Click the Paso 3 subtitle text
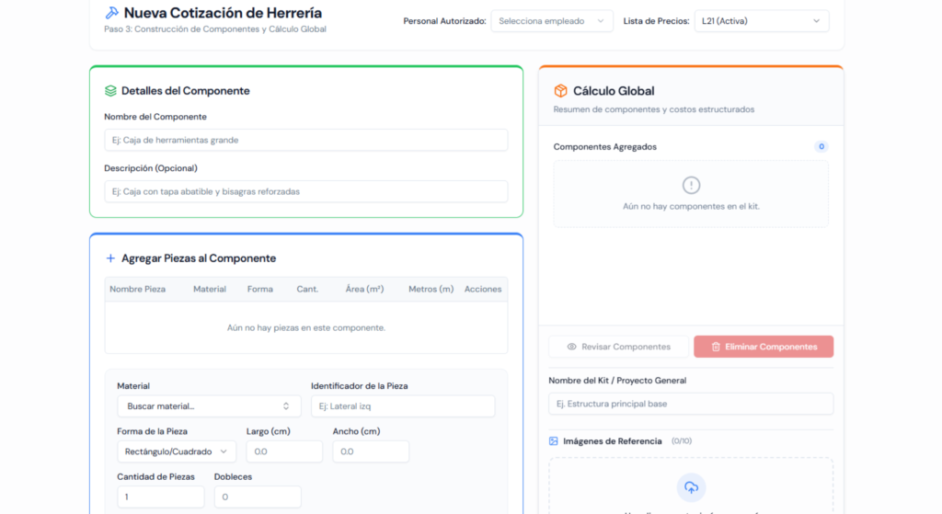Image resolution: width=942 pixels, height=514 pixels. (215, 29)
